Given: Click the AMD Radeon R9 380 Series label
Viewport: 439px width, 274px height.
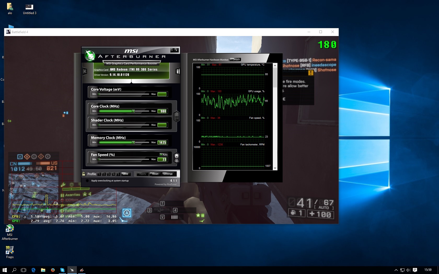Looking at the screenshot, I should coord(134,69).
